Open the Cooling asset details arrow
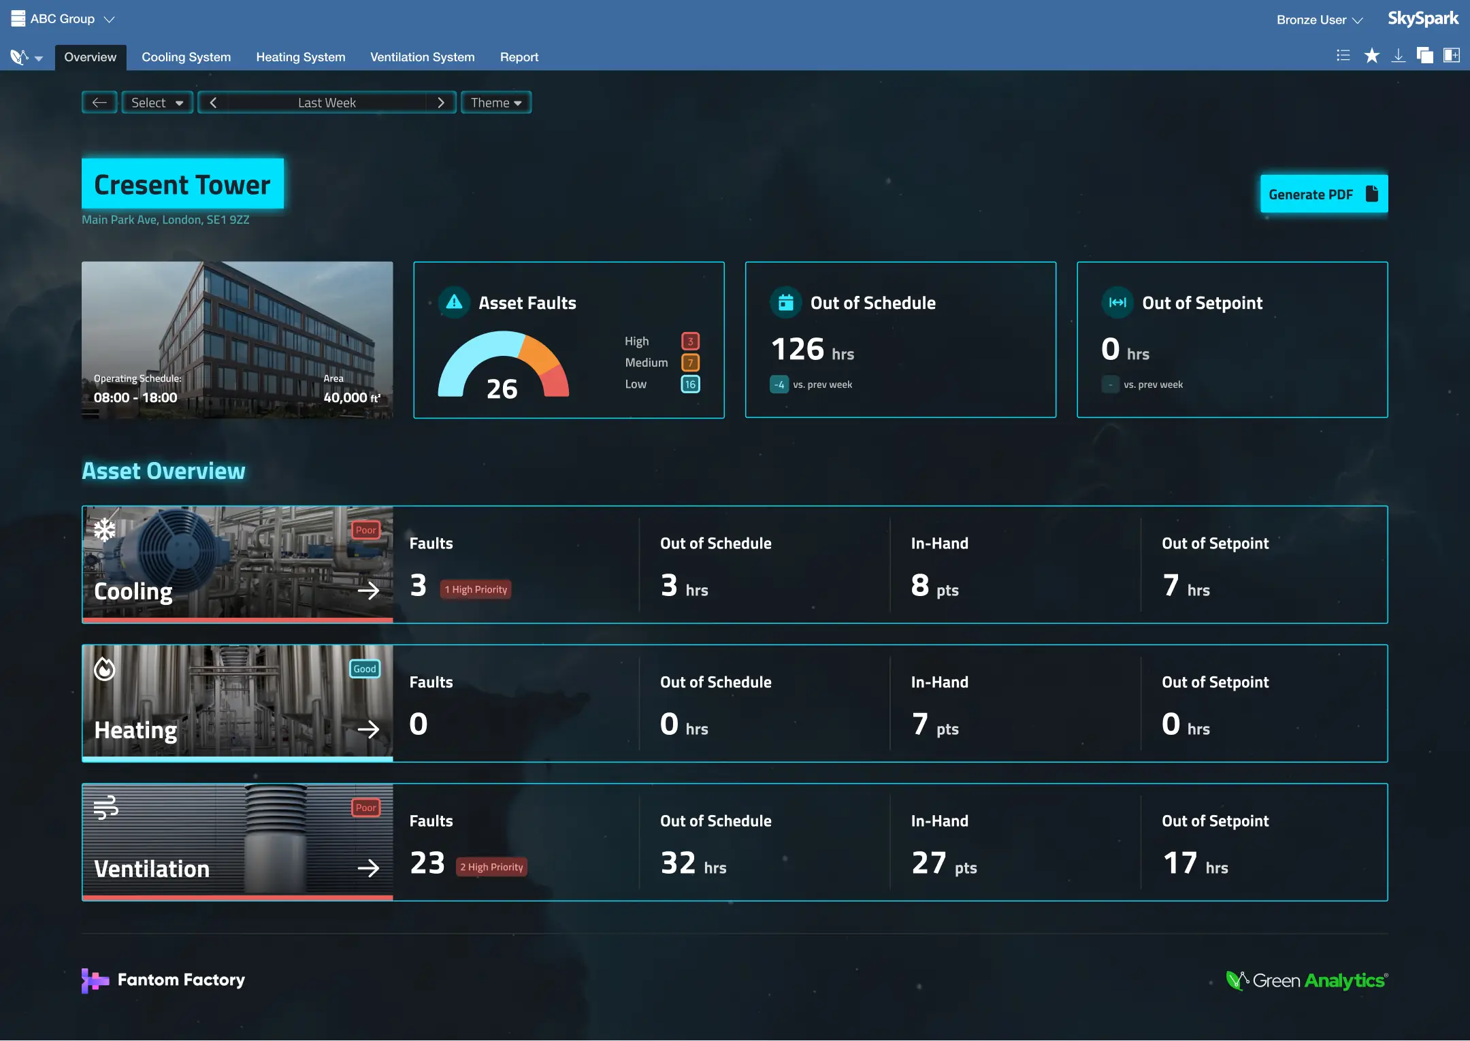The height and width of the screenshot is (1041, 1470). pos(369,591)
